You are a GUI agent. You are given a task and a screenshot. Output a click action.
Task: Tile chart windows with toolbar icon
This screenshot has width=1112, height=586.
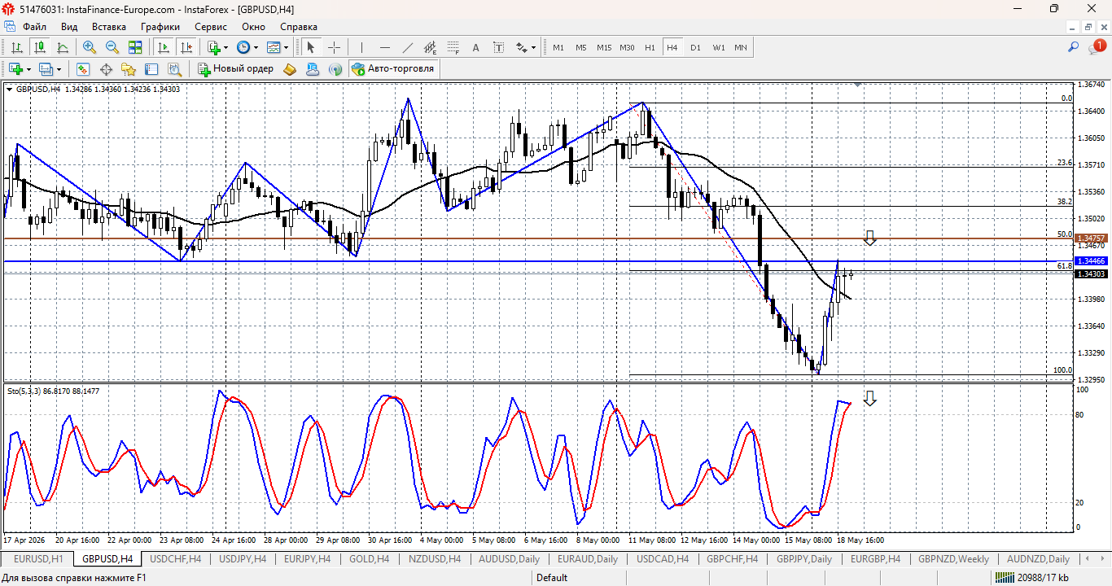coord(135,47)
